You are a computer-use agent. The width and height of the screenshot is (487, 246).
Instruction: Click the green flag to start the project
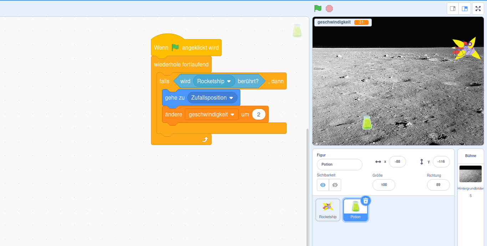pos(318,8)
